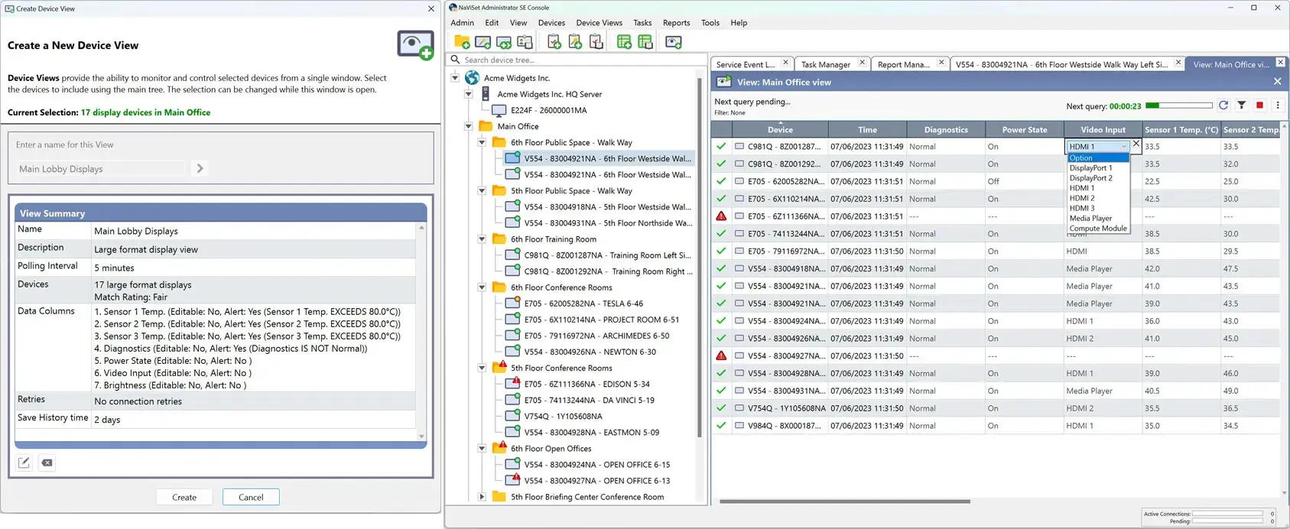Click the refresh query icon
The width and height of the screenshot is (1290, 529).
pos(1223,105)
